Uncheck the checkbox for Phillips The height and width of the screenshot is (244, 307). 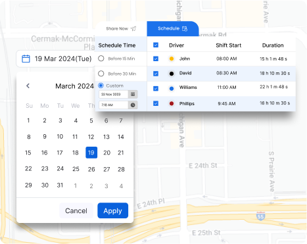(x=156, y=103)
